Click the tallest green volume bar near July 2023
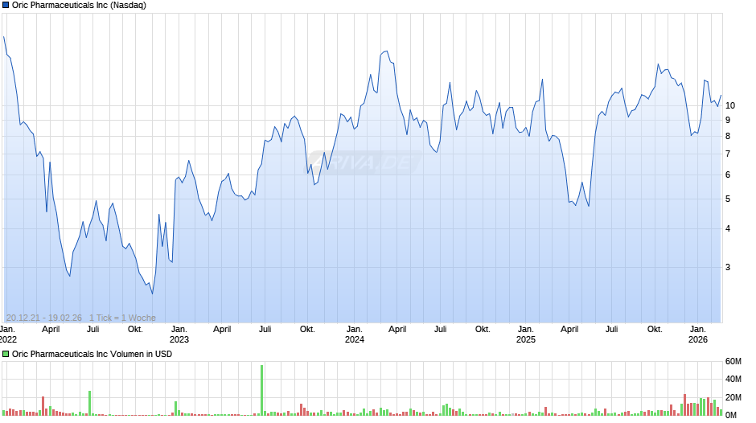The height and width of the screenshot is (423, 756). click(262, 390)
